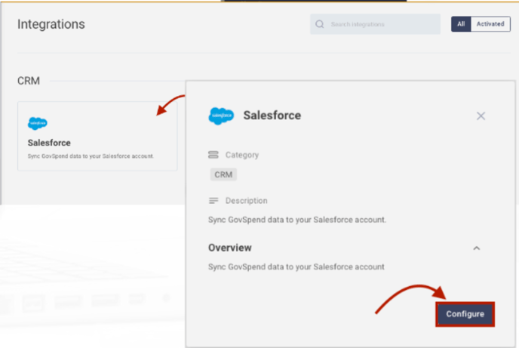Click the Salesforce title in details panel
The width and height of the screenshot is (519, 348).
[272, 115]
